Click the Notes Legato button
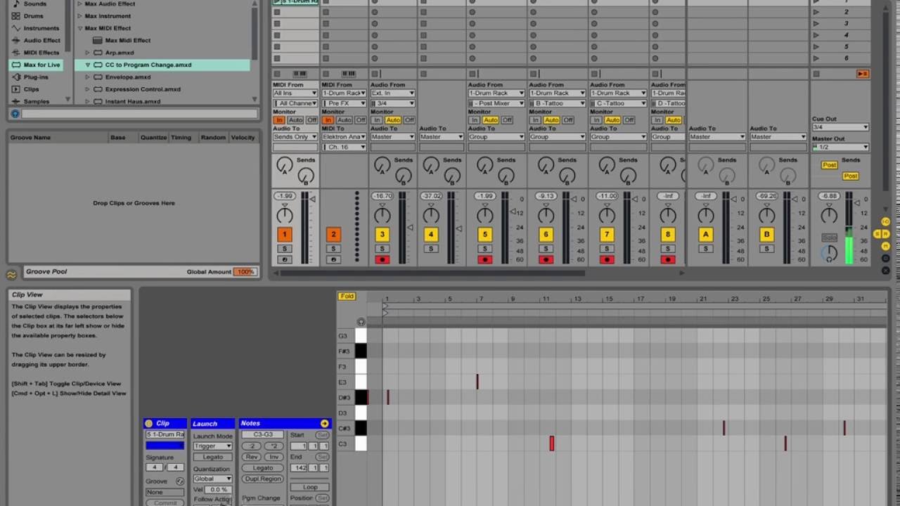Screen dimensions: 900x506 click(262, 468)
